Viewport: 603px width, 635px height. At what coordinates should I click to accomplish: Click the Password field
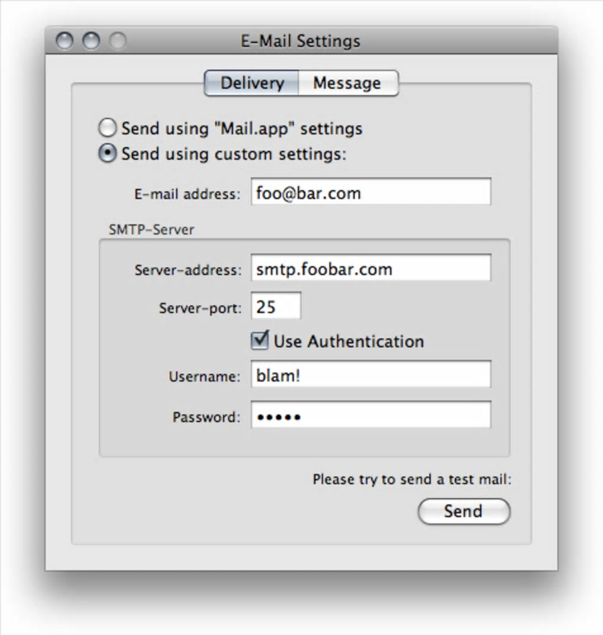click(x=371, y=414)
